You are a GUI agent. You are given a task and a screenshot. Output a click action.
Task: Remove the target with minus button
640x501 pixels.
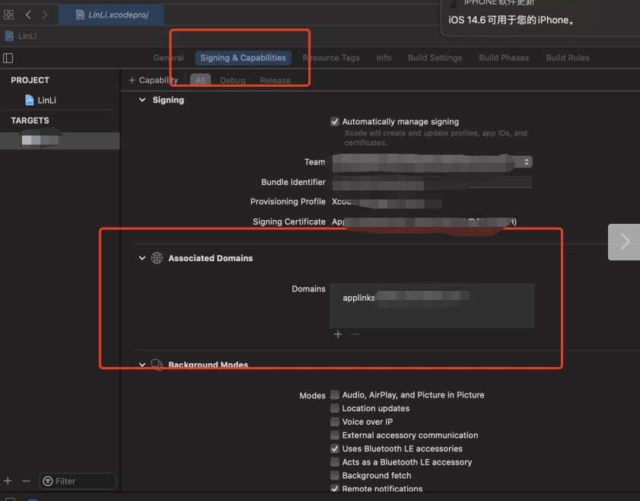pyautogui.click(x=27, y=481)
